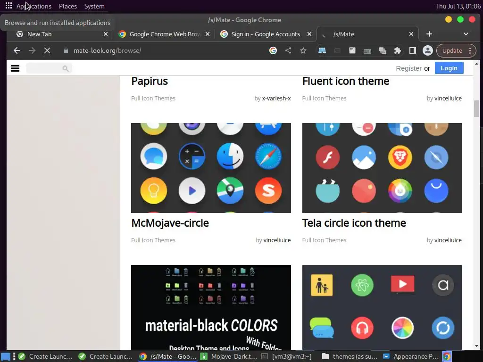Switch to first Create Launcher taskbar window
Screen dimensions: 483x362
click(45, 356)
